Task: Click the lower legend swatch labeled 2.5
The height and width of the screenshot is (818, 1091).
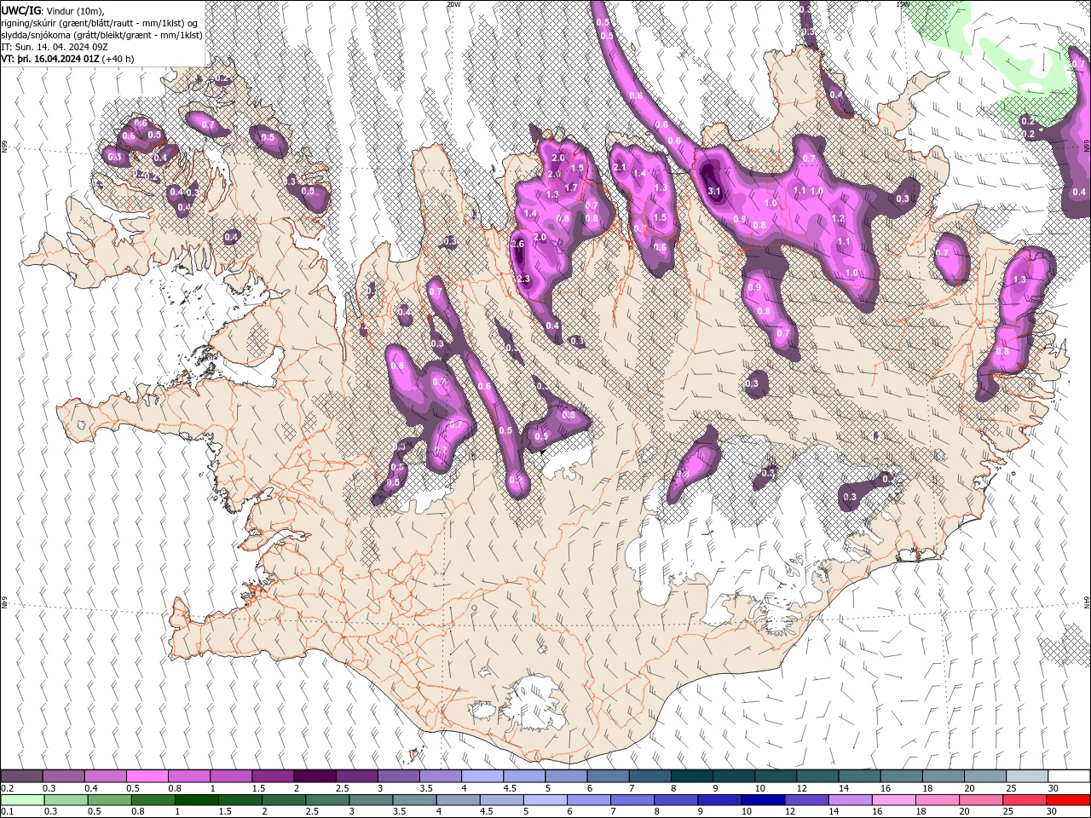Action: [327, 800]
